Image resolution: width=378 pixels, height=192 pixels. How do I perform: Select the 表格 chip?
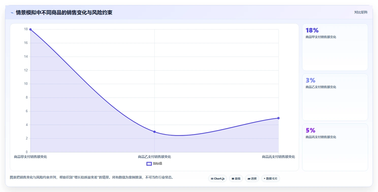236,179
